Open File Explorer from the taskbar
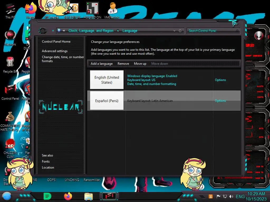Screen dimensions: 270x202 tap(89, 196)
